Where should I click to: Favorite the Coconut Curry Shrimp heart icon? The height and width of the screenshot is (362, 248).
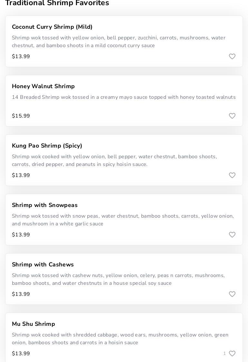pos(232,57)
